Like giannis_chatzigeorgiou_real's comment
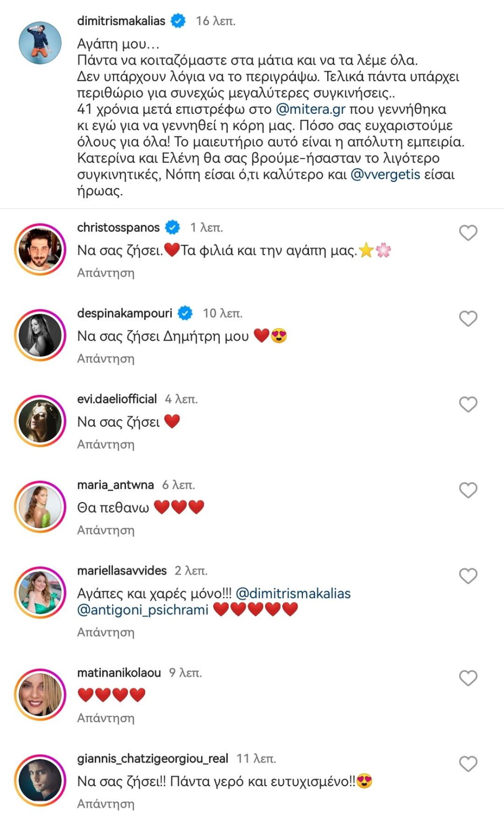Screen dimensions: 504x829 click(468, 764)
